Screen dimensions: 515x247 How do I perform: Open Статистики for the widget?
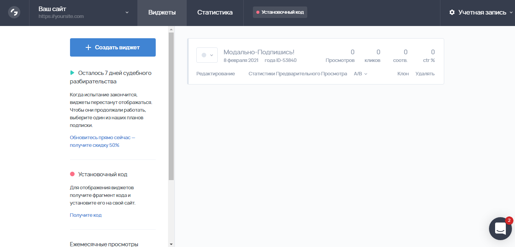(x=262, y=74)
